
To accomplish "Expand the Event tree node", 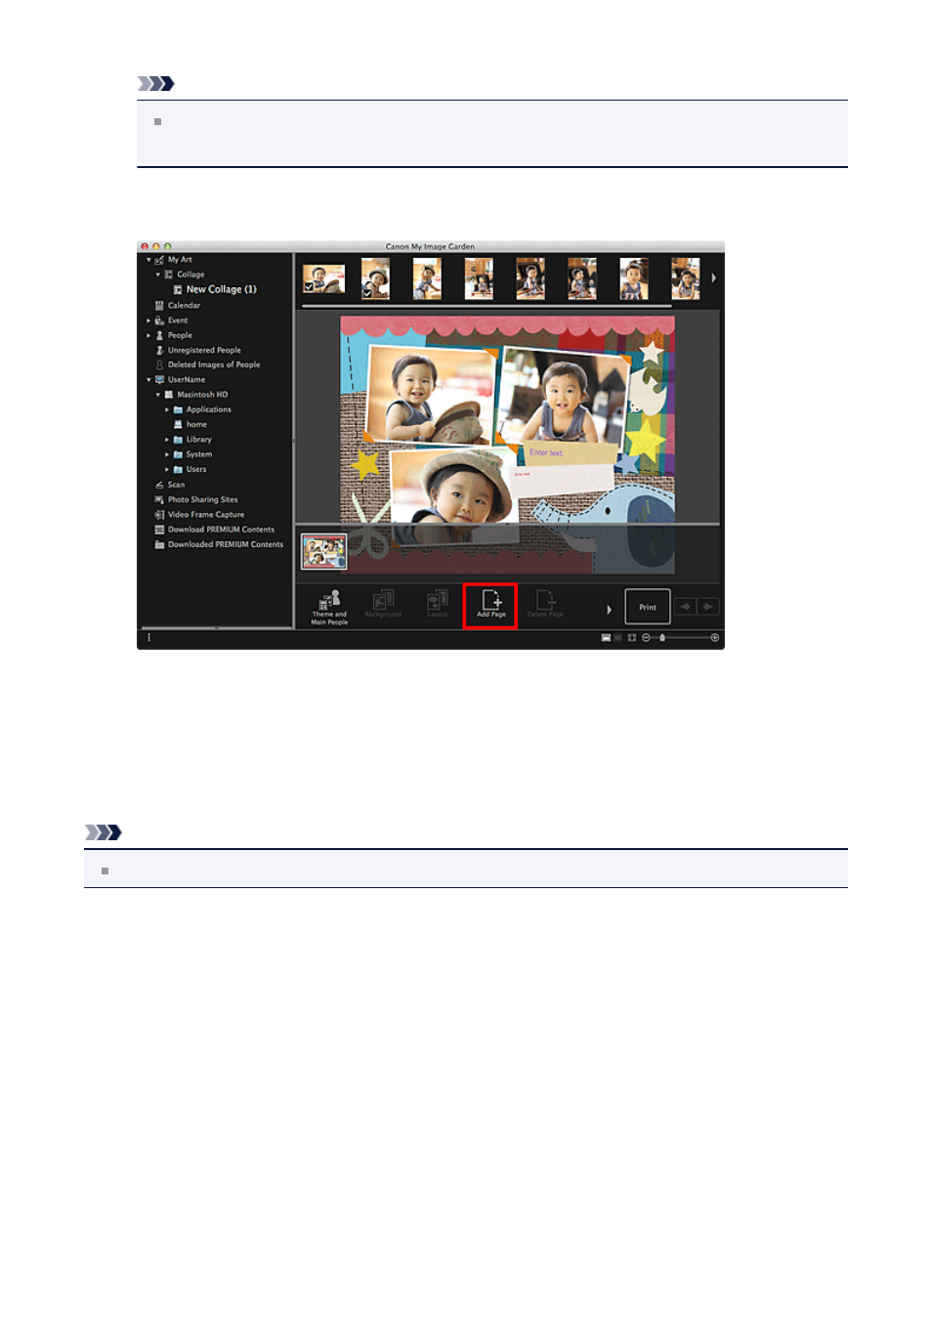I will click(148, 320).
